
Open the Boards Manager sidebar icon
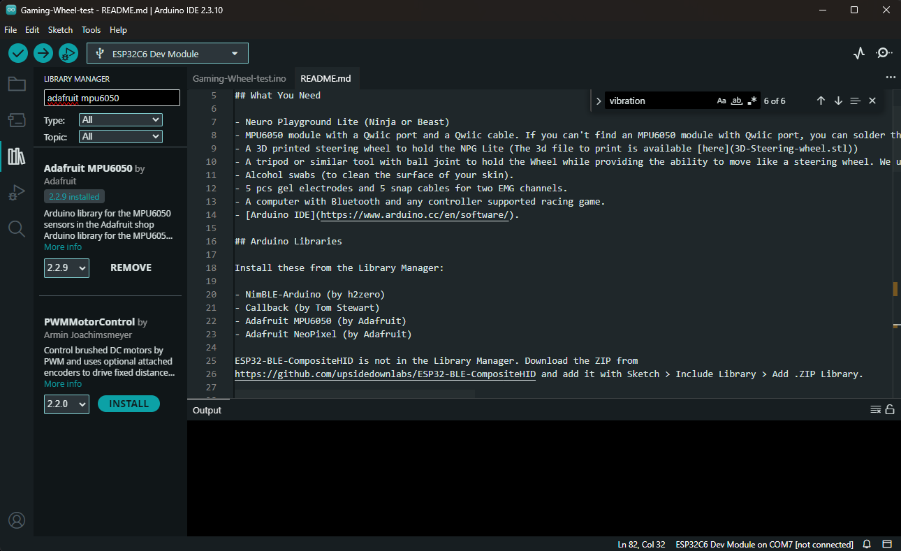(17, 120)
